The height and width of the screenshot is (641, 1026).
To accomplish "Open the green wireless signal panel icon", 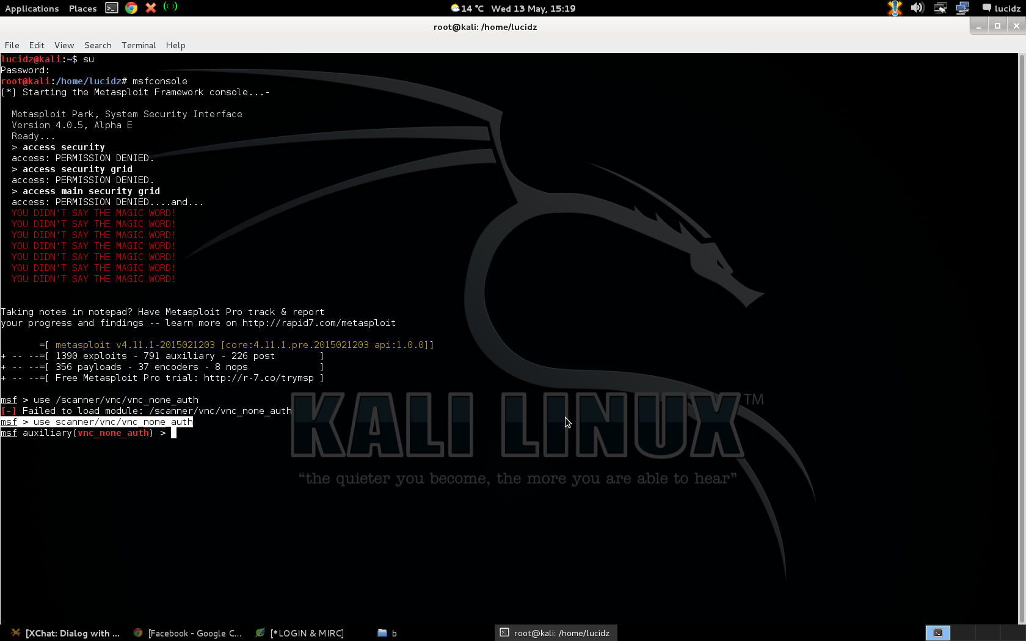I will click(170, 7).
